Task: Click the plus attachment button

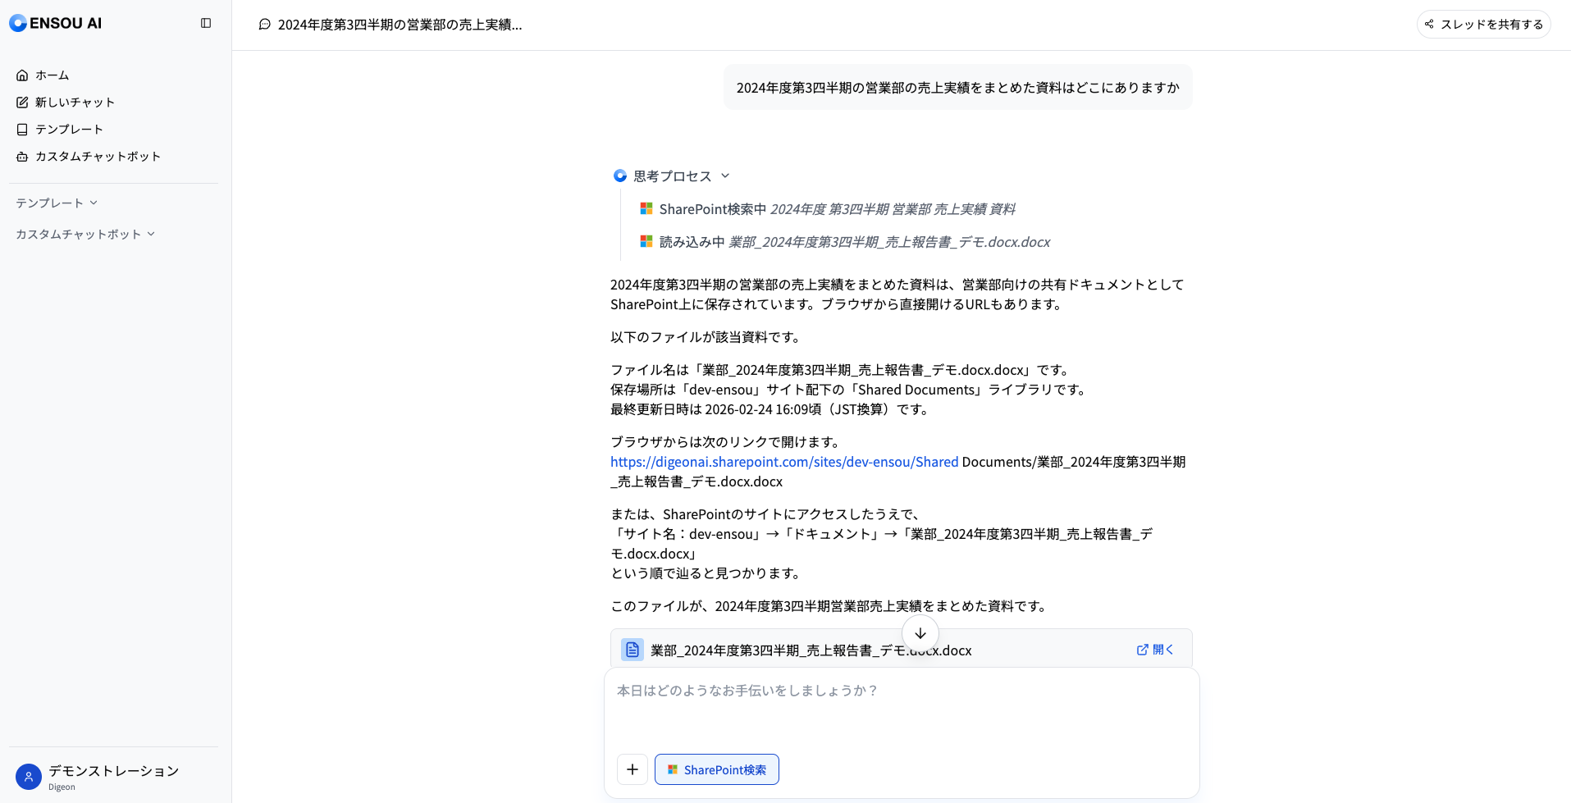Action: tap(633, 769)
